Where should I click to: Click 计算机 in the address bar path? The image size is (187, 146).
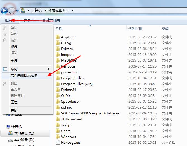[37, 10]
